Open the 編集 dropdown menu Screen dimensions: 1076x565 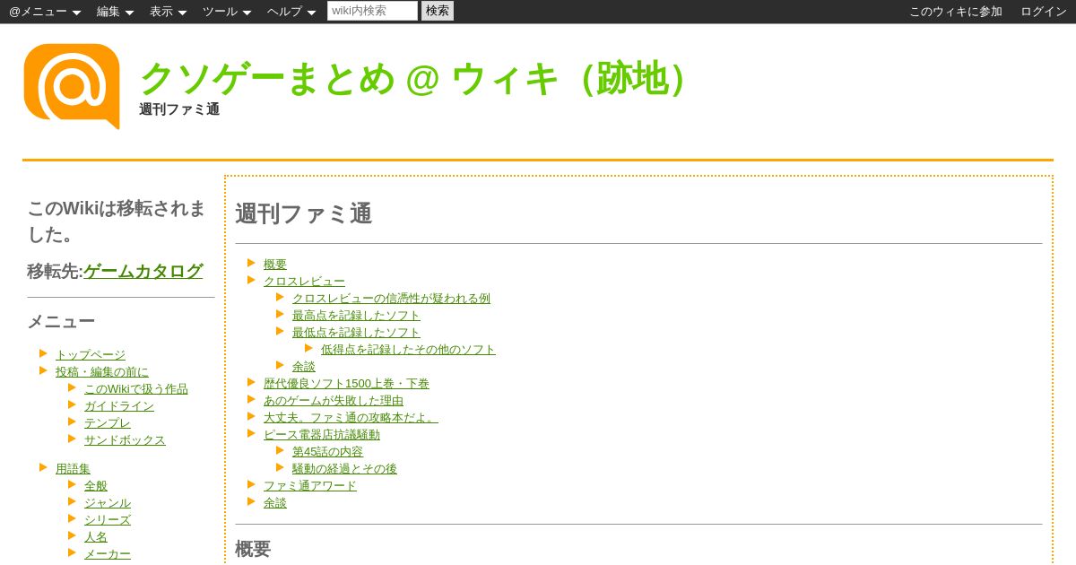click(115, 12)
